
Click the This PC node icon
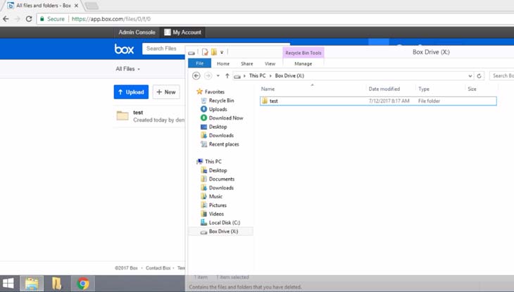click(x=200, y=161)
